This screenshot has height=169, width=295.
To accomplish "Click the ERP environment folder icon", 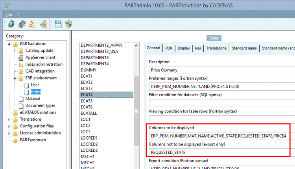I will (x=21, y=78).
